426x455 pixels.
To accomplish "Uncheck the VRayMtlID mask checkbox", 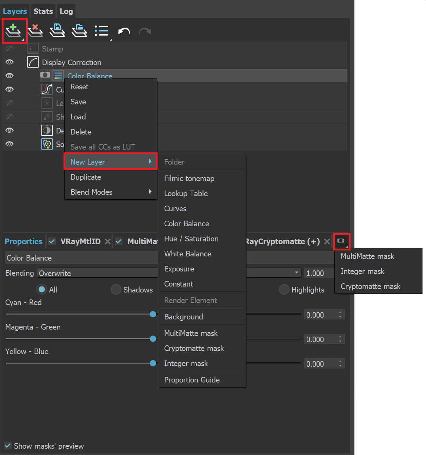I will (x=52, y=241).
